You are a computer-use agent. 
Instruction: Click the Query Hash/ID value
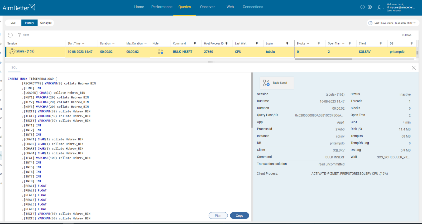click(x=319, y=115)
